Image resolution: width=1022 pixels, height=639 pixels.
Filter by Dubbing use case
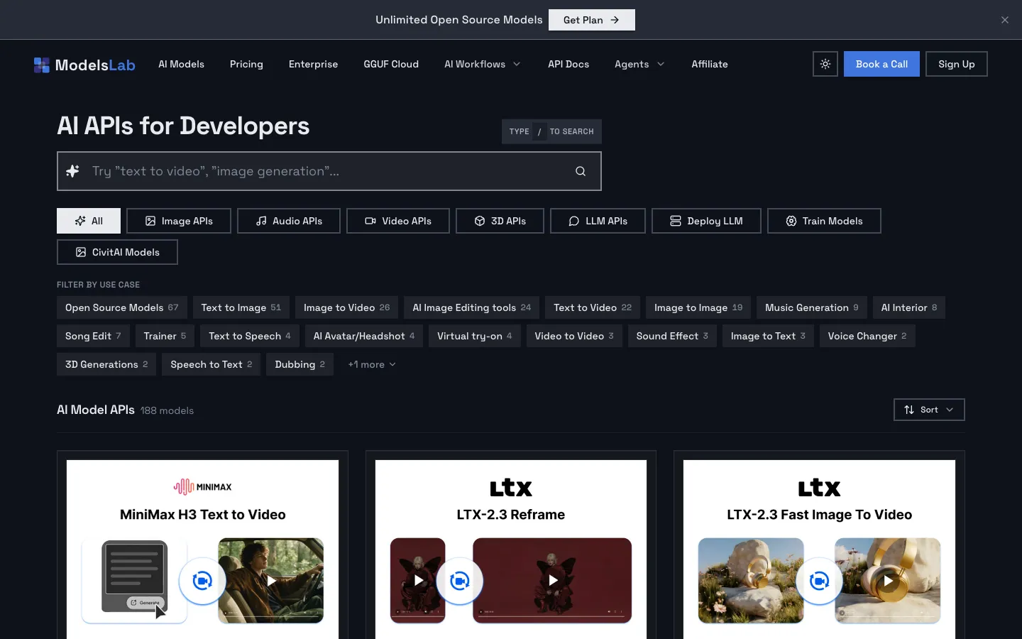pyautogui.click(x=300, y=364)
